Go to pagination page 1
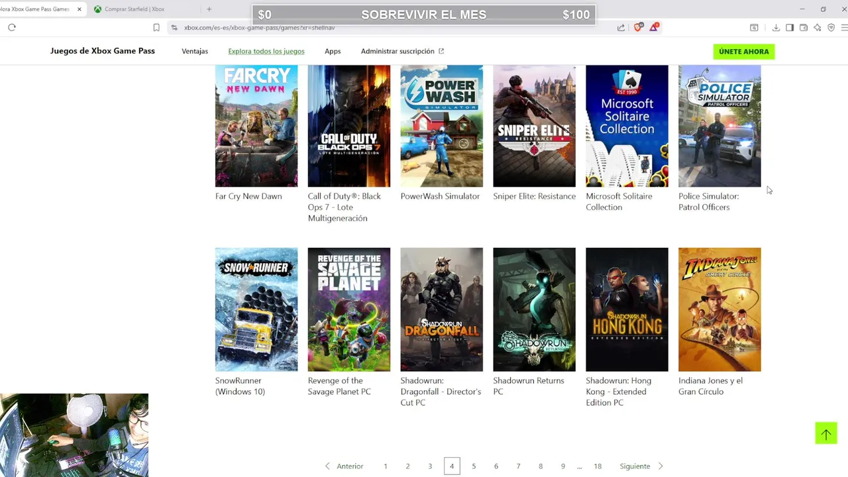Viewport: 848px width, 477px height. pos(386,466)
